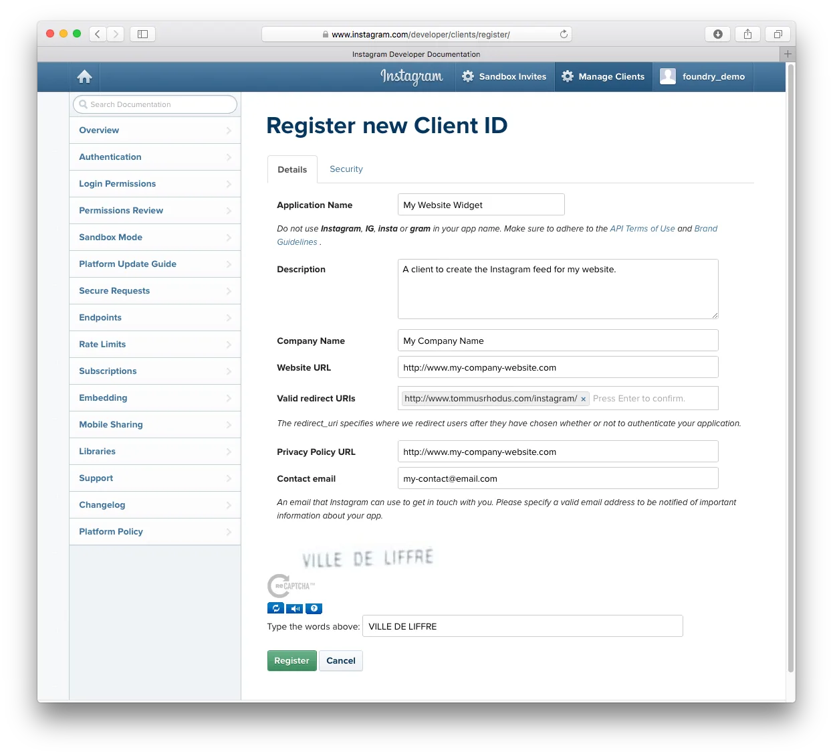Expand Endpoints chevron
Viewport: 833px width, 756px height.
pyautogui.click(x=229, y=318)
